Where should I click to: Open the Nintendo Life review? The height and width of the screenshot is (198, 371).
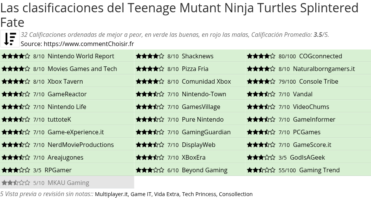[67, 107]
